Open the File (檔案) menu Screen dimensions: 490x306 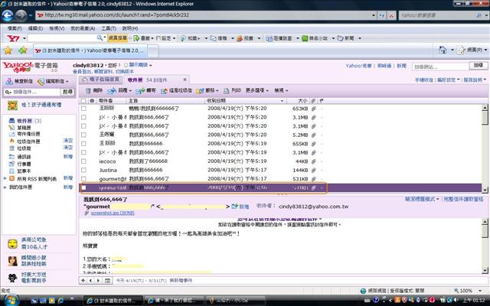(x=15, y=28)
